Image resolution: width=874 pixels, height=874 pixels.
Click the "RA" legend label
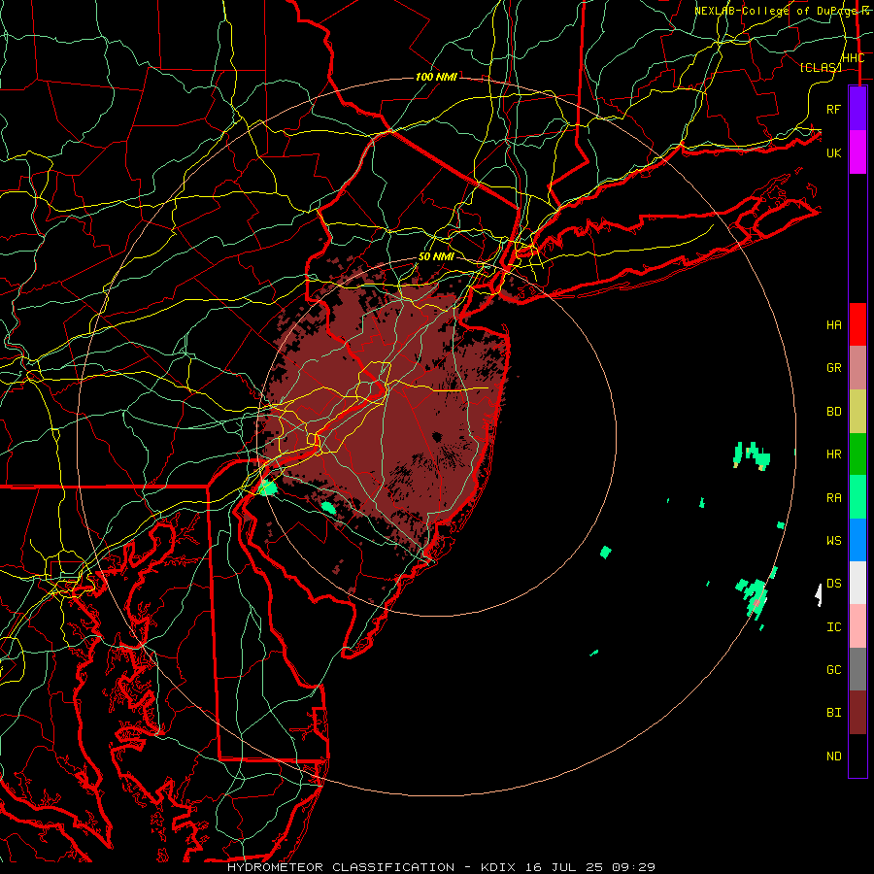833,498
